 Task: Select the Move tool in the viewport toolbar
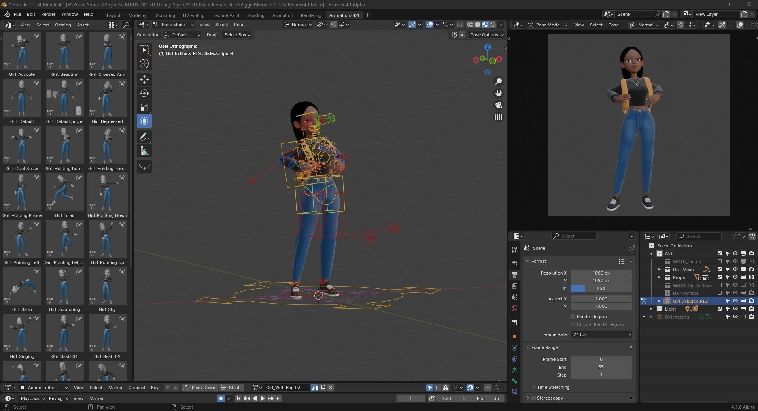144,79
